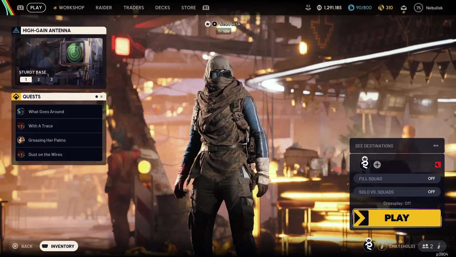This screenshot has height=257, width=456.
Task: Click the avatar icon for Dust on the Wires
Action: point(21,154)
